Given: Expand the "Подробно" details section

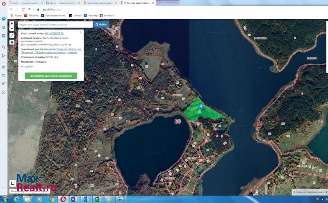Looking at the screenshot, I should (x=28, y=66).
